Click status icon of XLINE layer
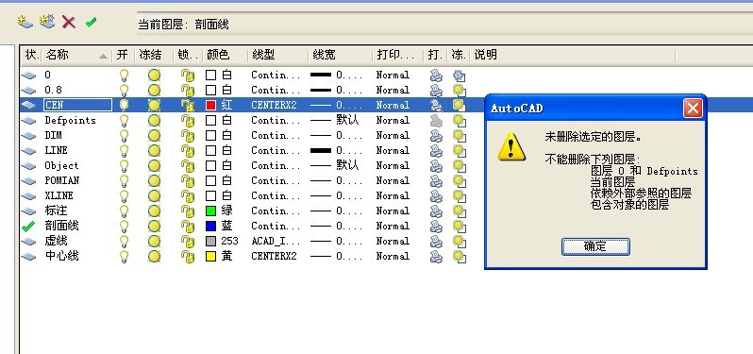The width and height of the screenshot is (753, 354). pos(29,196)
